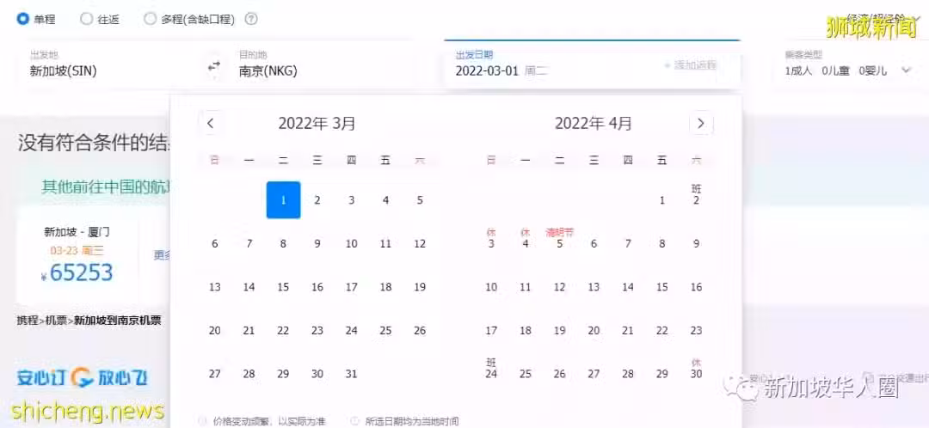Pick March 27 in the calendar
The image size is (929, 428).
pyautogui.click(x=215, y=374)
